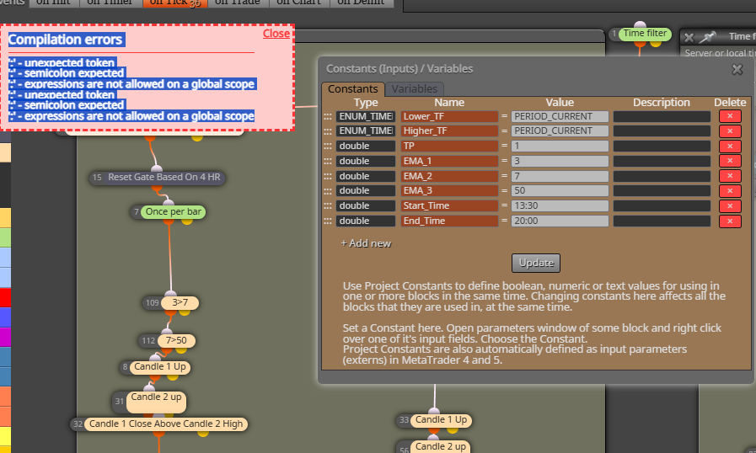The height and width of the screenshot is (453, 756).
Task: Open the type field of Lower_TF constant
Action: click(x=366, y=116)
